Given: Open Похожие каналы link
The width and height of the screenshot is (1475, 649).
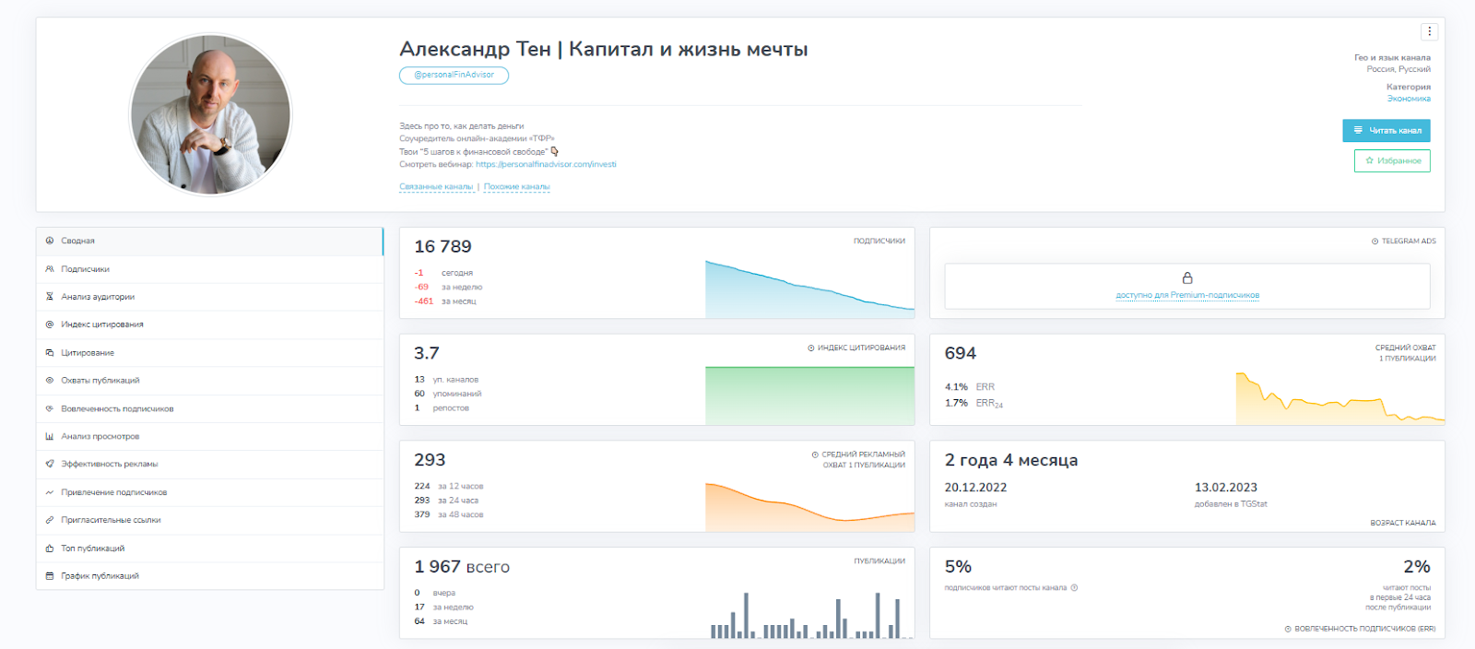Looking at the screenshot, I should [516, 187].
